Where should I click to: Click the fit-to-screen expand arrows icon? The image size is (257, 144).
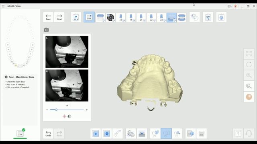point(249,54)
